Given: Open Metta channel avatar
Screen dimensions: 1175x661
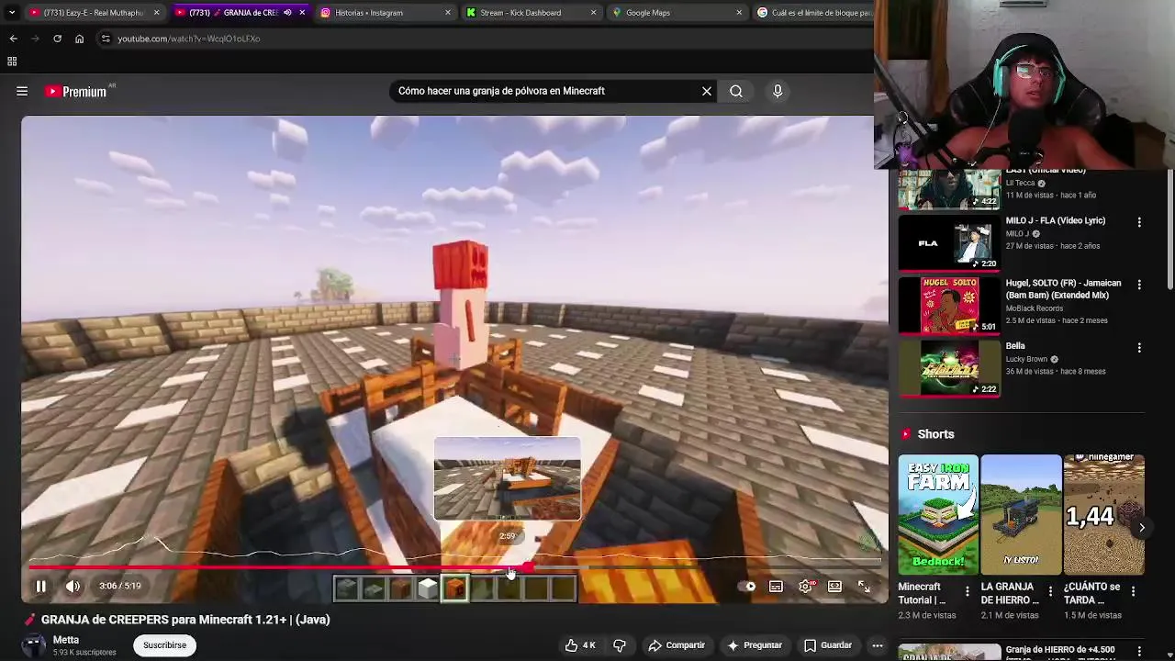Looking at the screenshot, I should 33,645.
